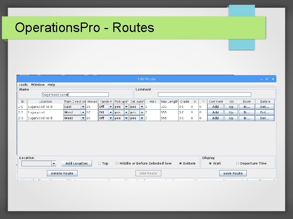This screenshot has height=219, width=293.
Task: Click the ID column header
Action: click(x=23, y=102)
